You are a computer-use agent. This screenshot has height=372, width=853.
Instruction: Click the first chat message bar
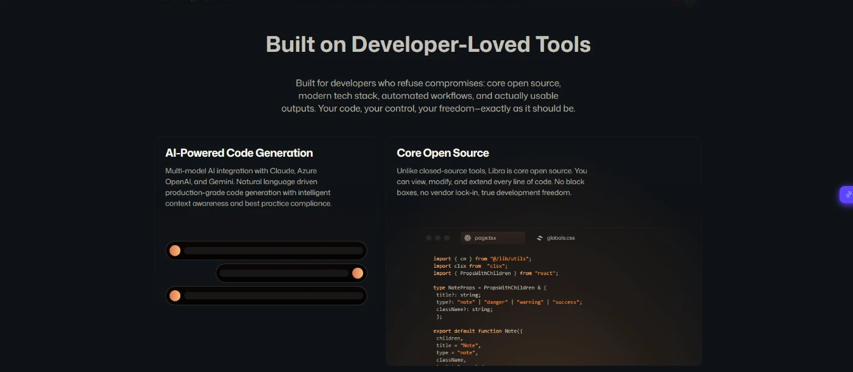273,251
